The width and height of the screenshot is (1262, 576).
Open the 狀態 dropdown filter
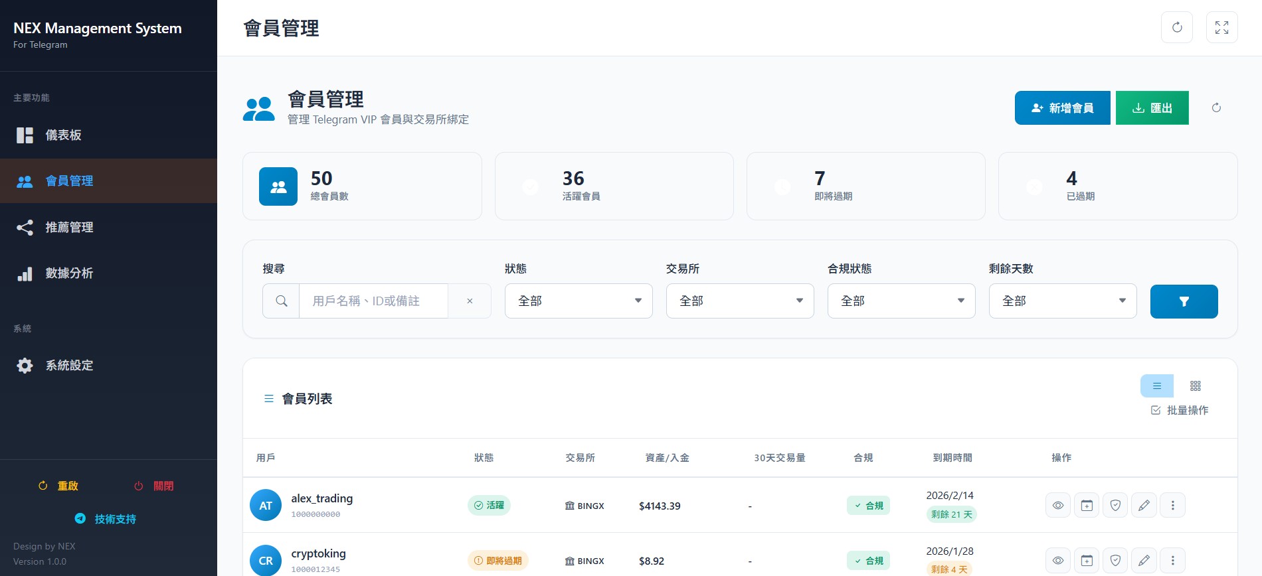[x=578, y=301]
